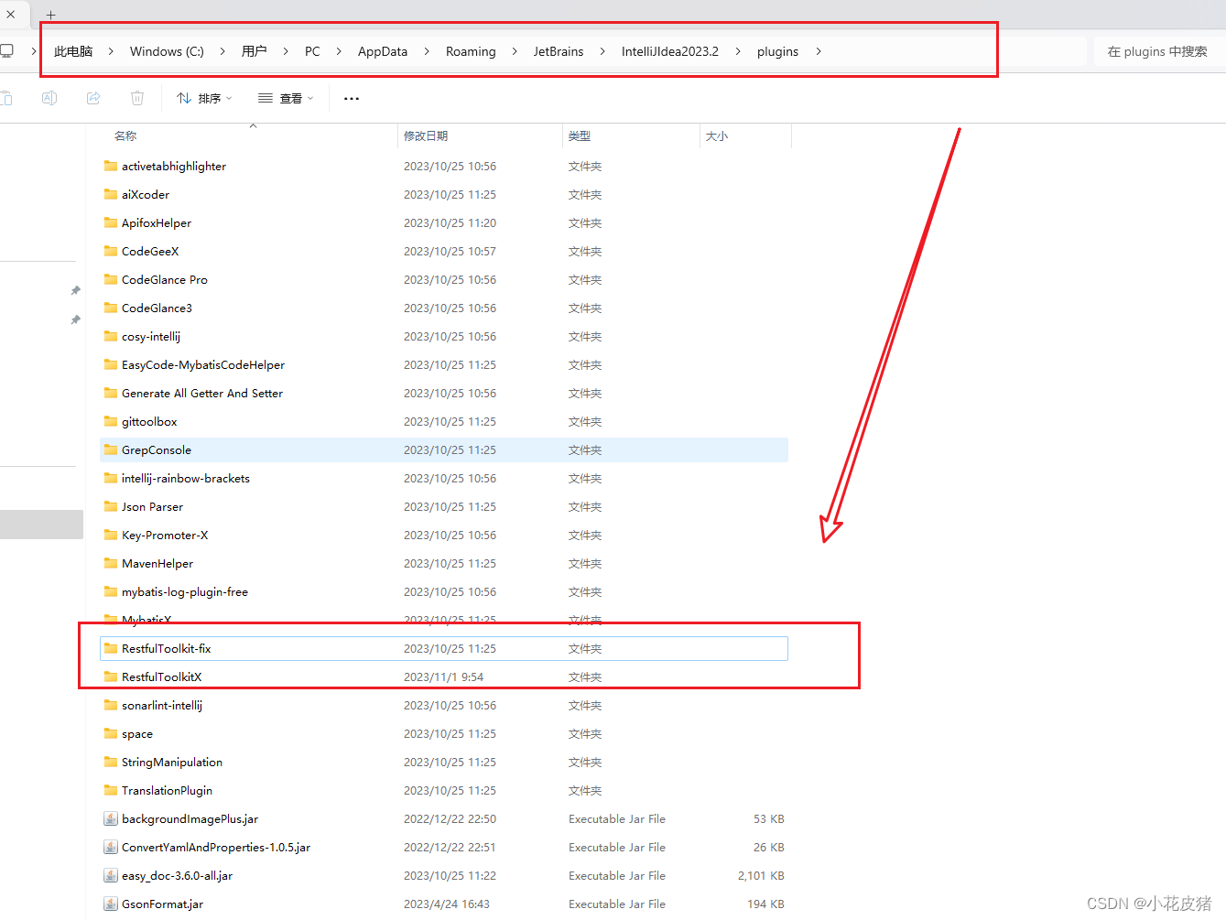Select the Key-Promoter-X folder icon

click(111, 535)
